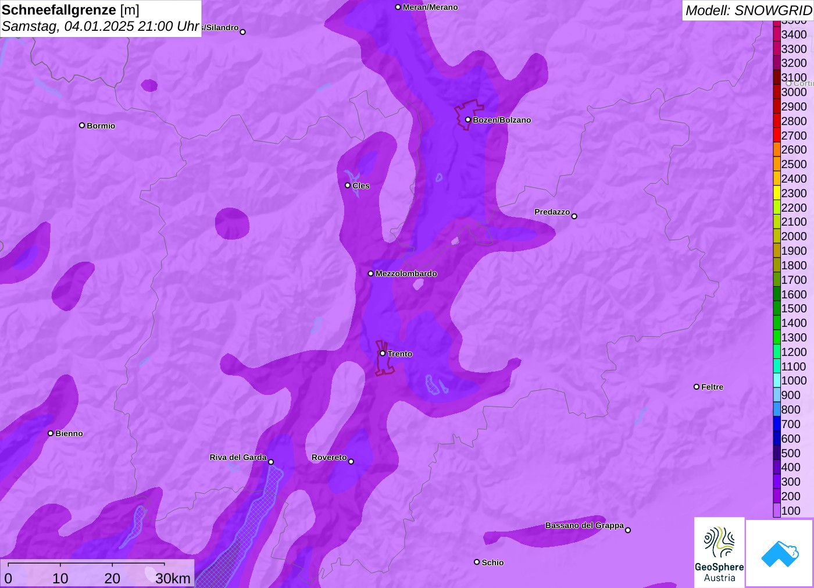Click the Schio label text

pos(493,562)
